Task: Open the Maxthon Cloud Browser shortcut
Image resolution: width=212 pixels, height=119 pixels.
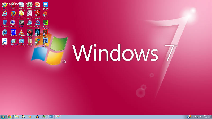Action: [45, 6]
